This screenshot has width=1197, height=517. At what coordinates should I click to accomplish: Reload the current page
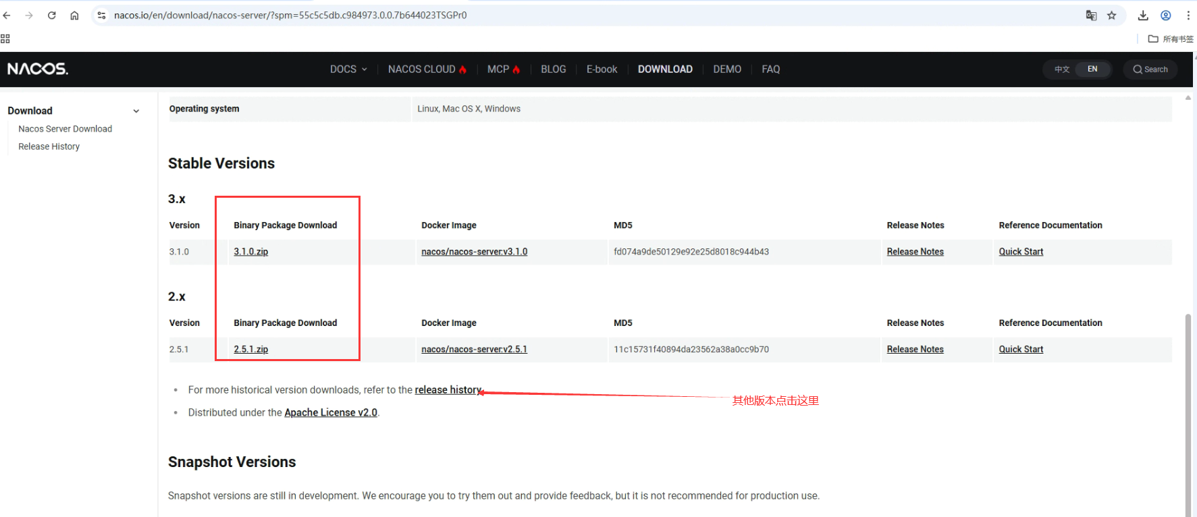pyautogui.click(x=52, y=16)
